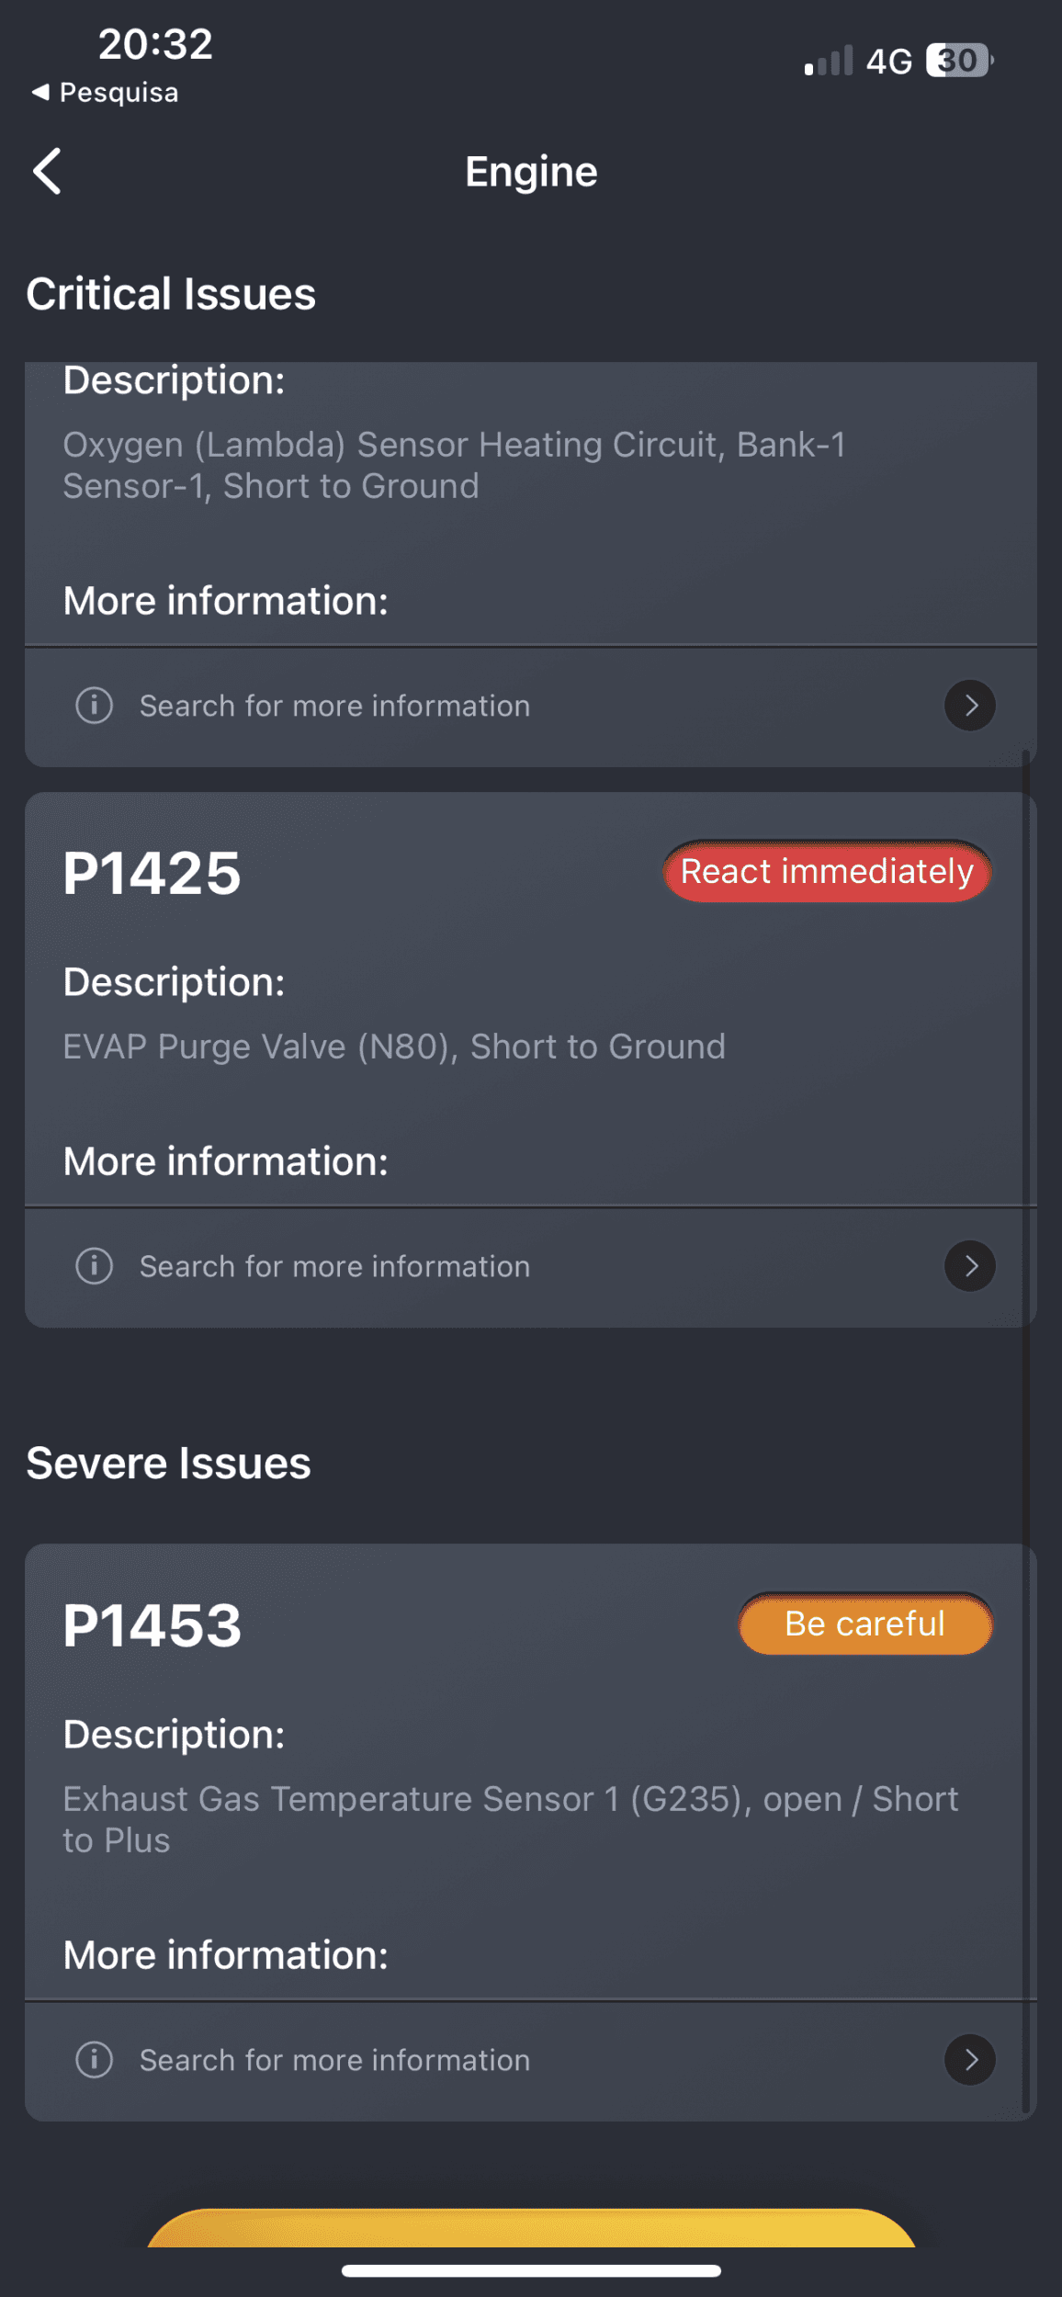Tap info icon in P1425 card
Viewport: 1062px width, 2297px height.
coord(94,1266)
